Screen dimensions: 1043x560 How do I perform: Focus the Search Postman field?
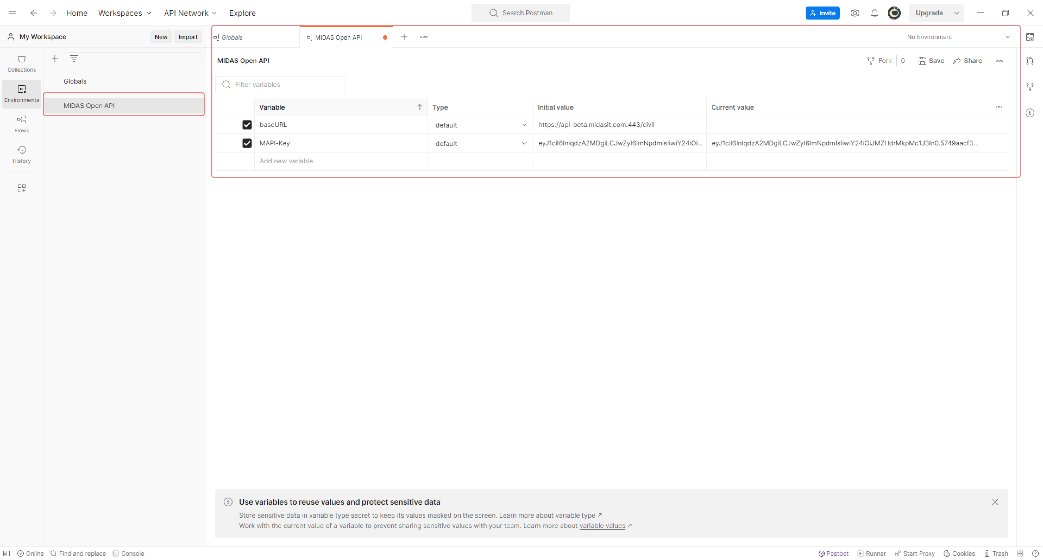pos(520,13)
